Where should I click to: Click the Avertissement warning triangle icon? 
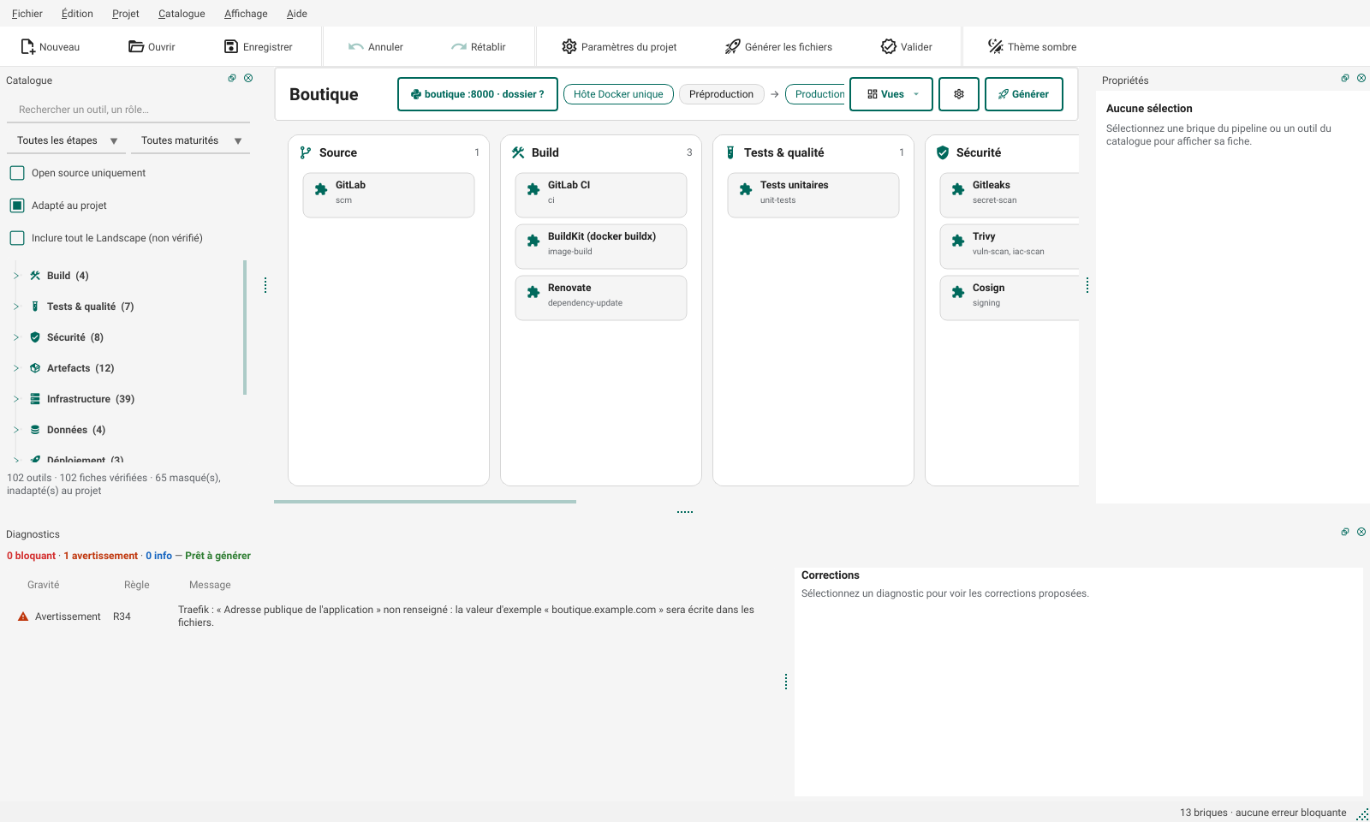coord(23,616)
